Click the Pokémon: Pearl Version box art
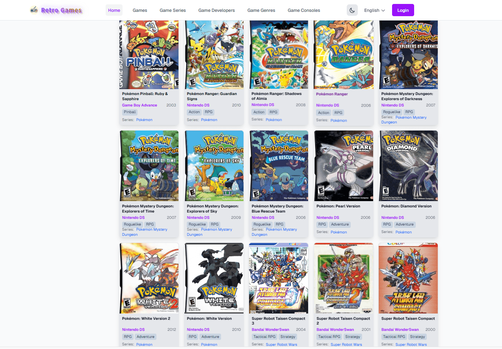502x349 pixels. tap(343, 166)
